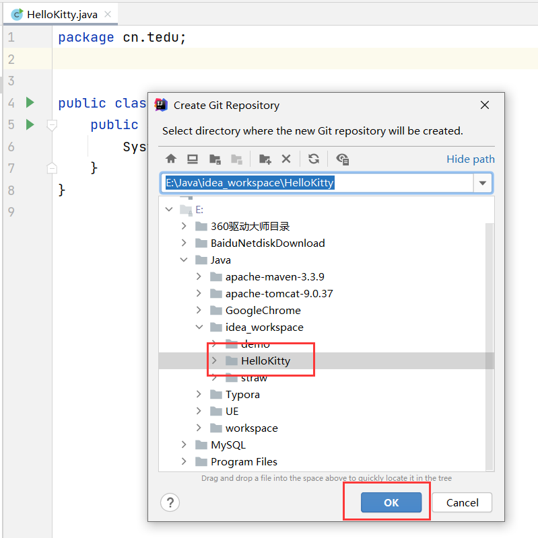Screen dimensions: 538x538
Task: Expand the UE folder
Action: [x=199, y=411]
